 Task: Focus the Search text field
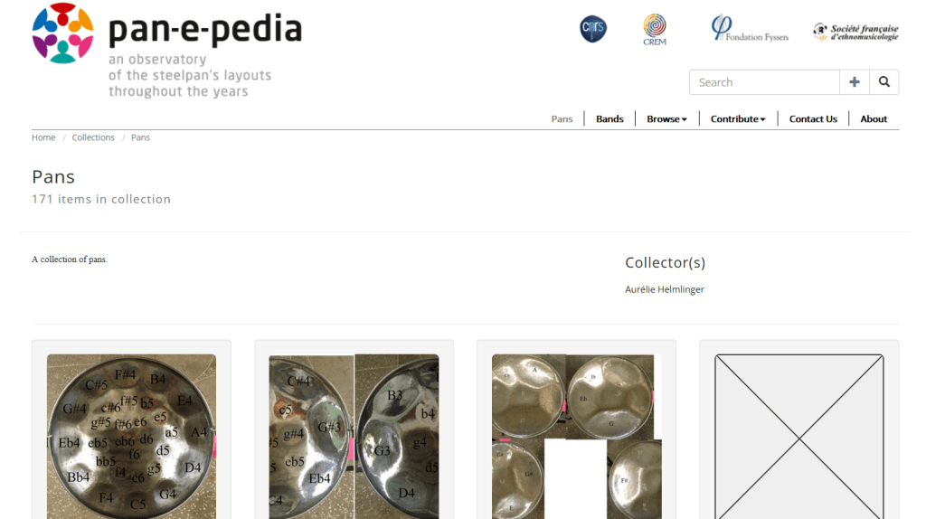pos(764,82)
